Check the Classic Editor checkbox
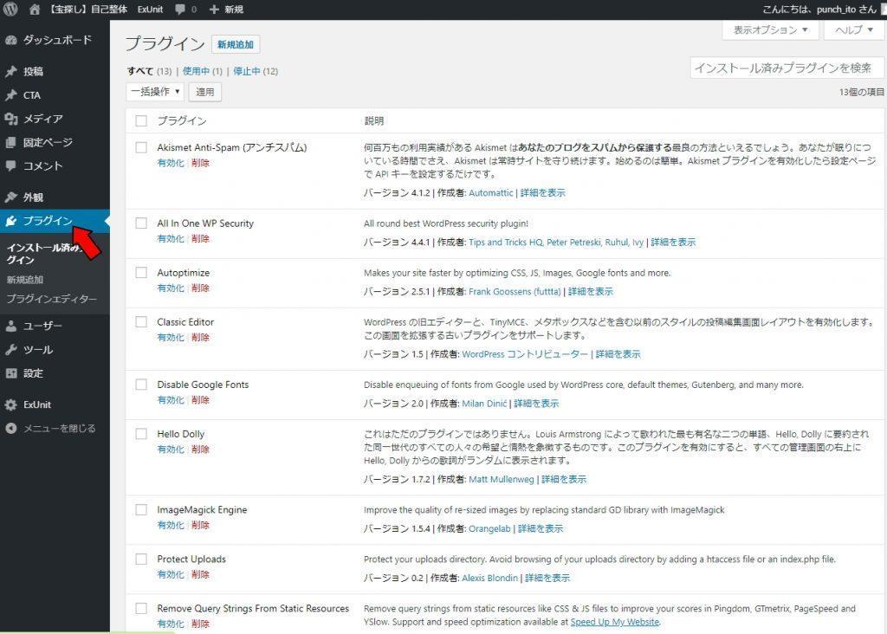Screen dimensions: 887x634 coord(141,322)
